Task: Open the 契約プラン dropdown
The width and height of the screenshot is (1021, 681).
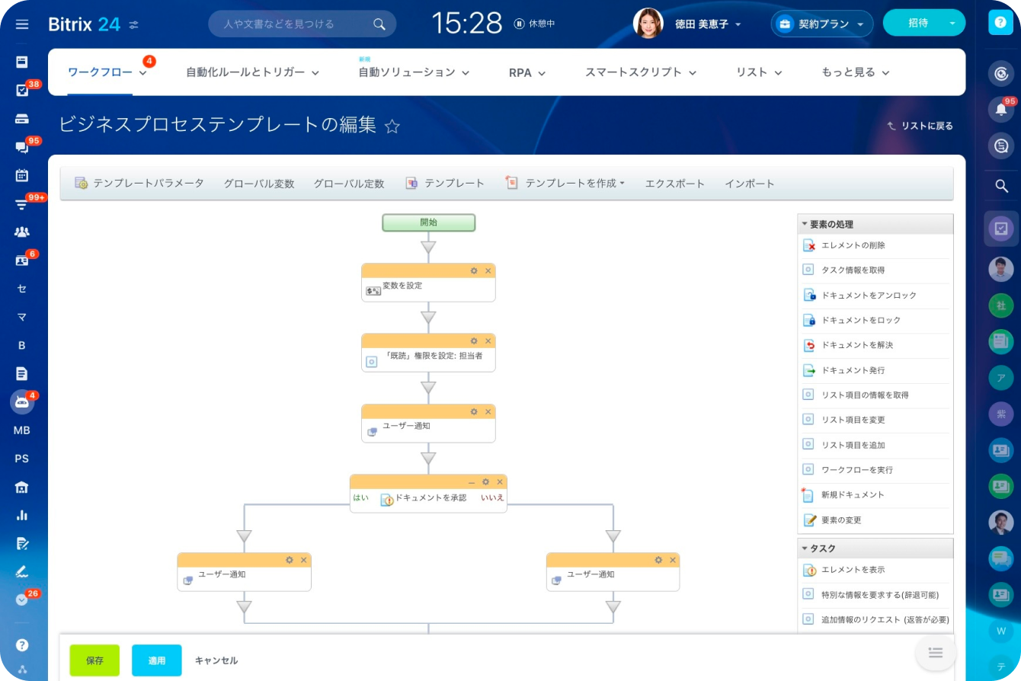Action: (822, 24)
